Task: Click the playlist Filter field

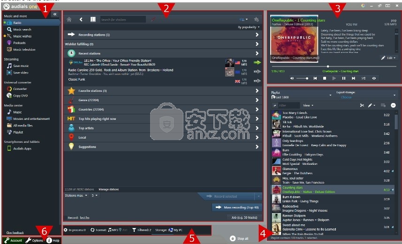Action: 288,105
